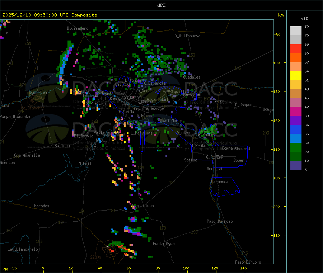Select the J_Prats label
Screen dimensions: 323x273
pos(198,146)
